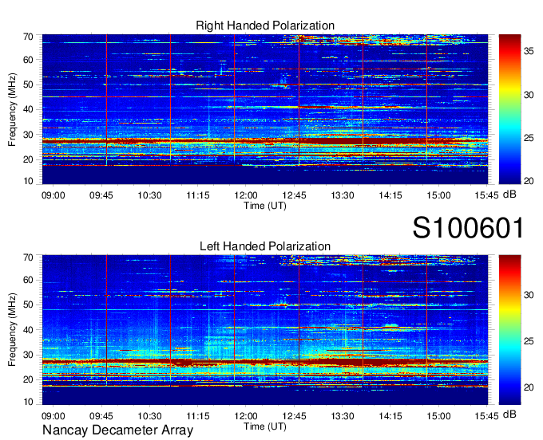Image resolution: width=543 pixels, height=440 pixels.
Task: Click the S100601 observation label
Action: 468,228
